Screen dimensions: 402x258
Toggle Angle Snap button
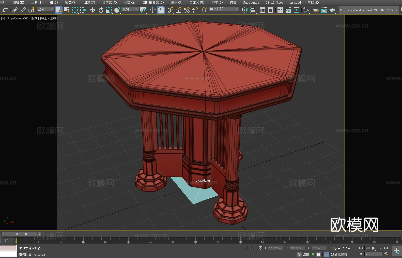click(x=179, y=10)
